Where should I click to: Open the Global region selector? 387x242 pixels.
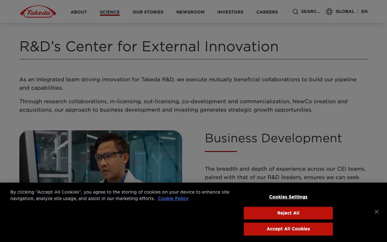click(x=345, y=12)
